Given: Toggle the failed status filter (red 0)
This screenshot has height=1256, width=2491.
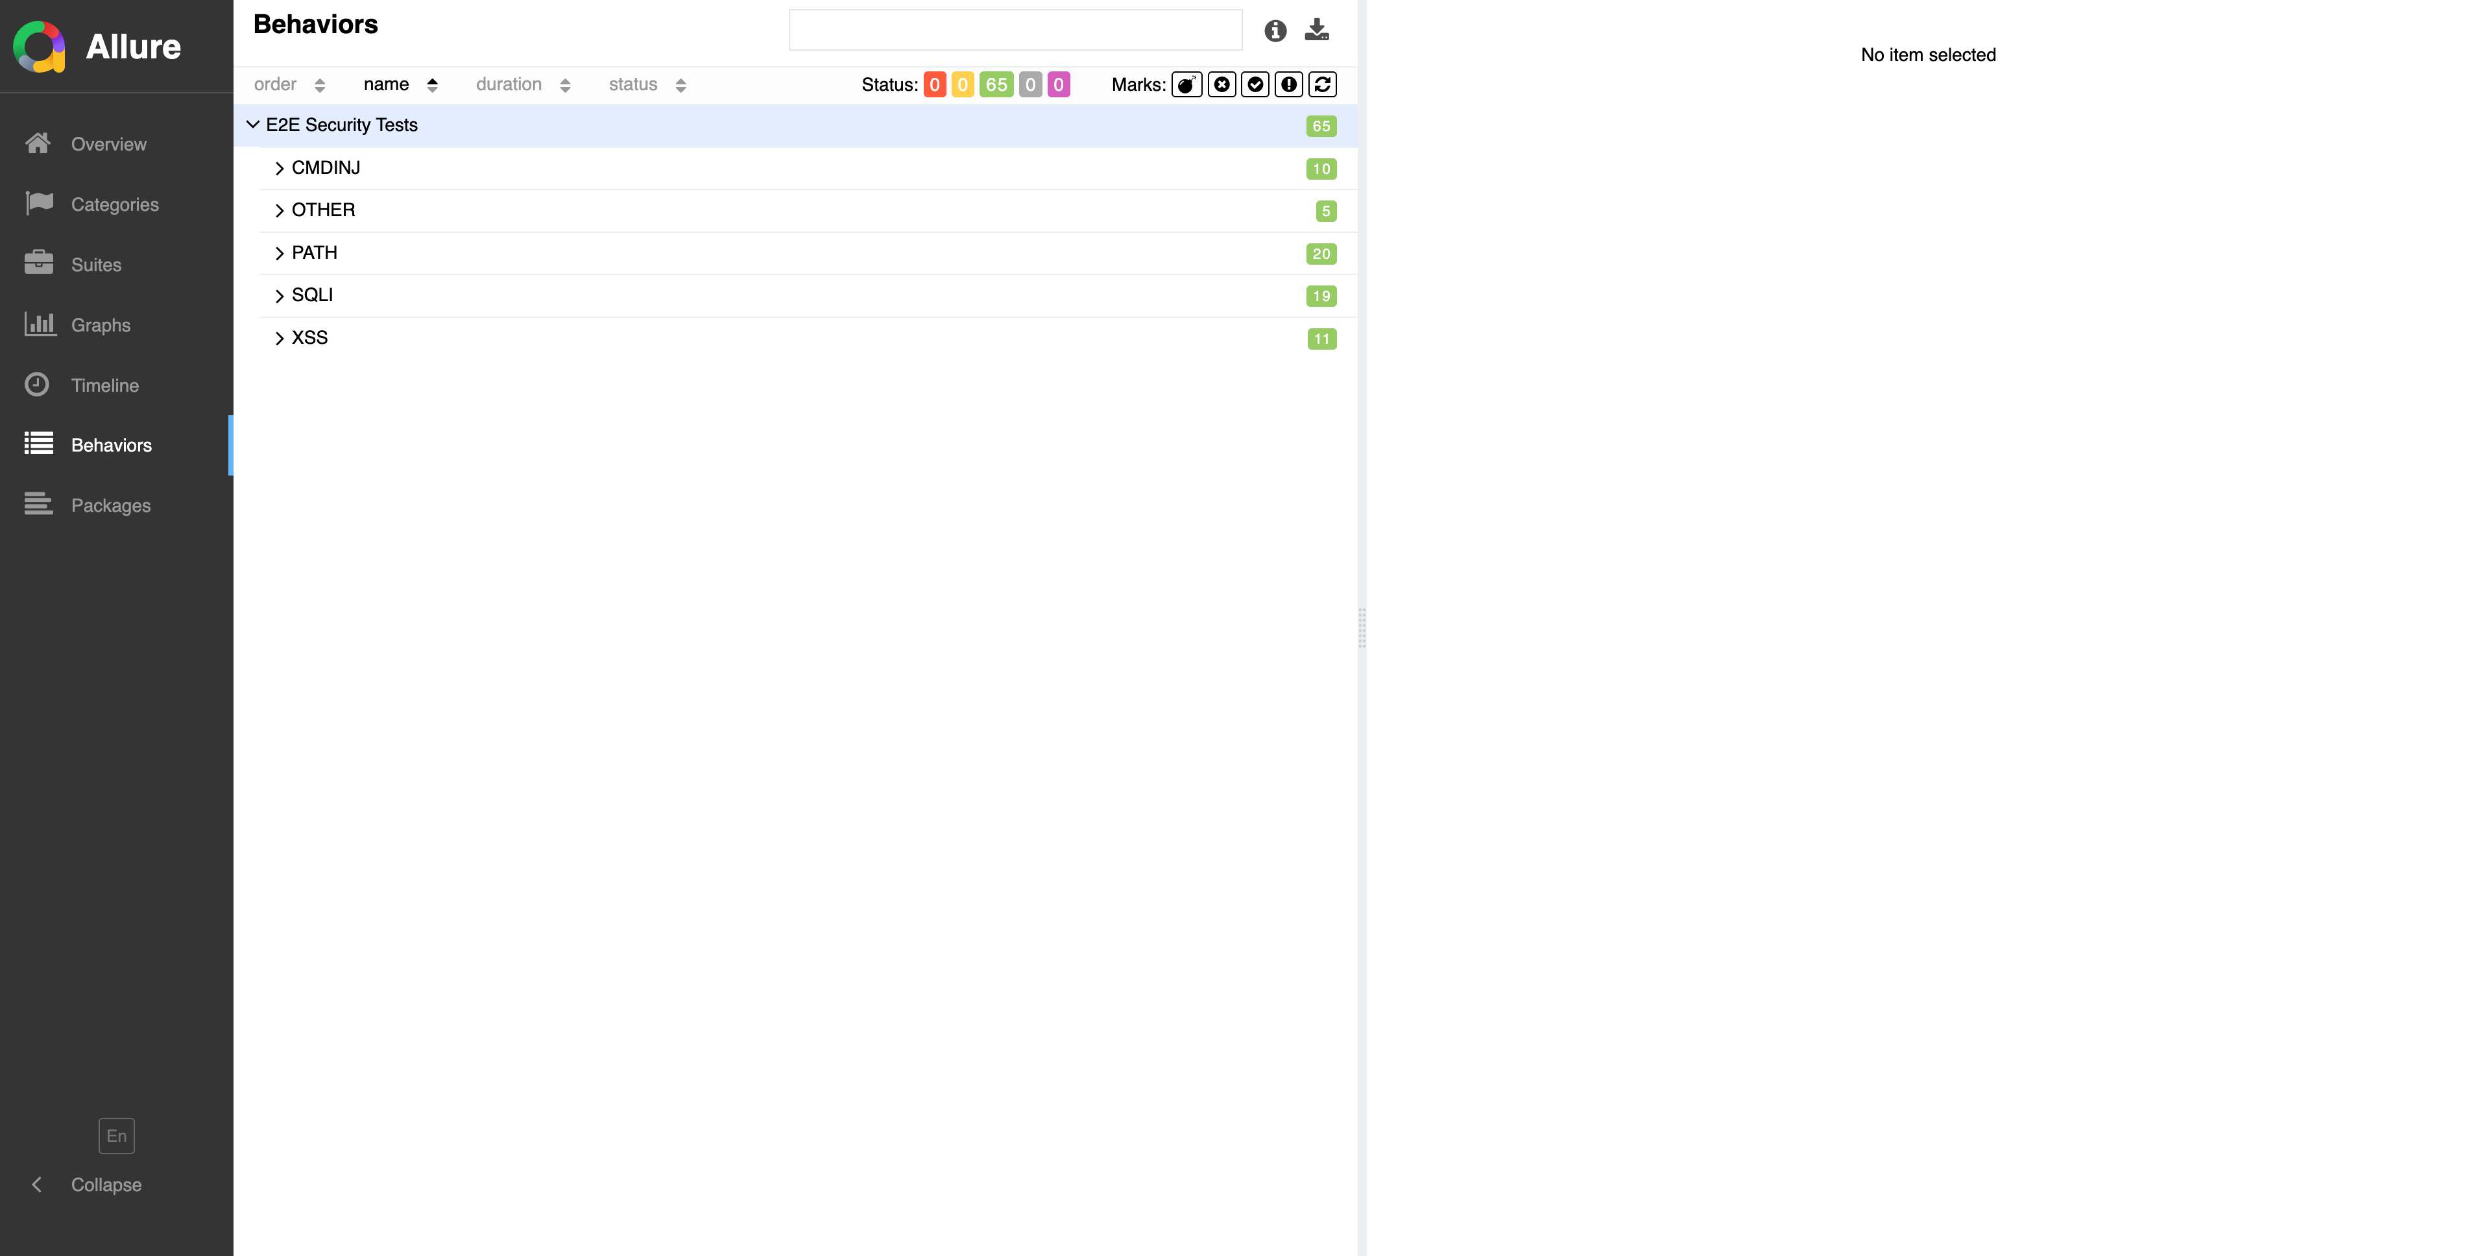Looking at the screenshot, I should 934,84.
